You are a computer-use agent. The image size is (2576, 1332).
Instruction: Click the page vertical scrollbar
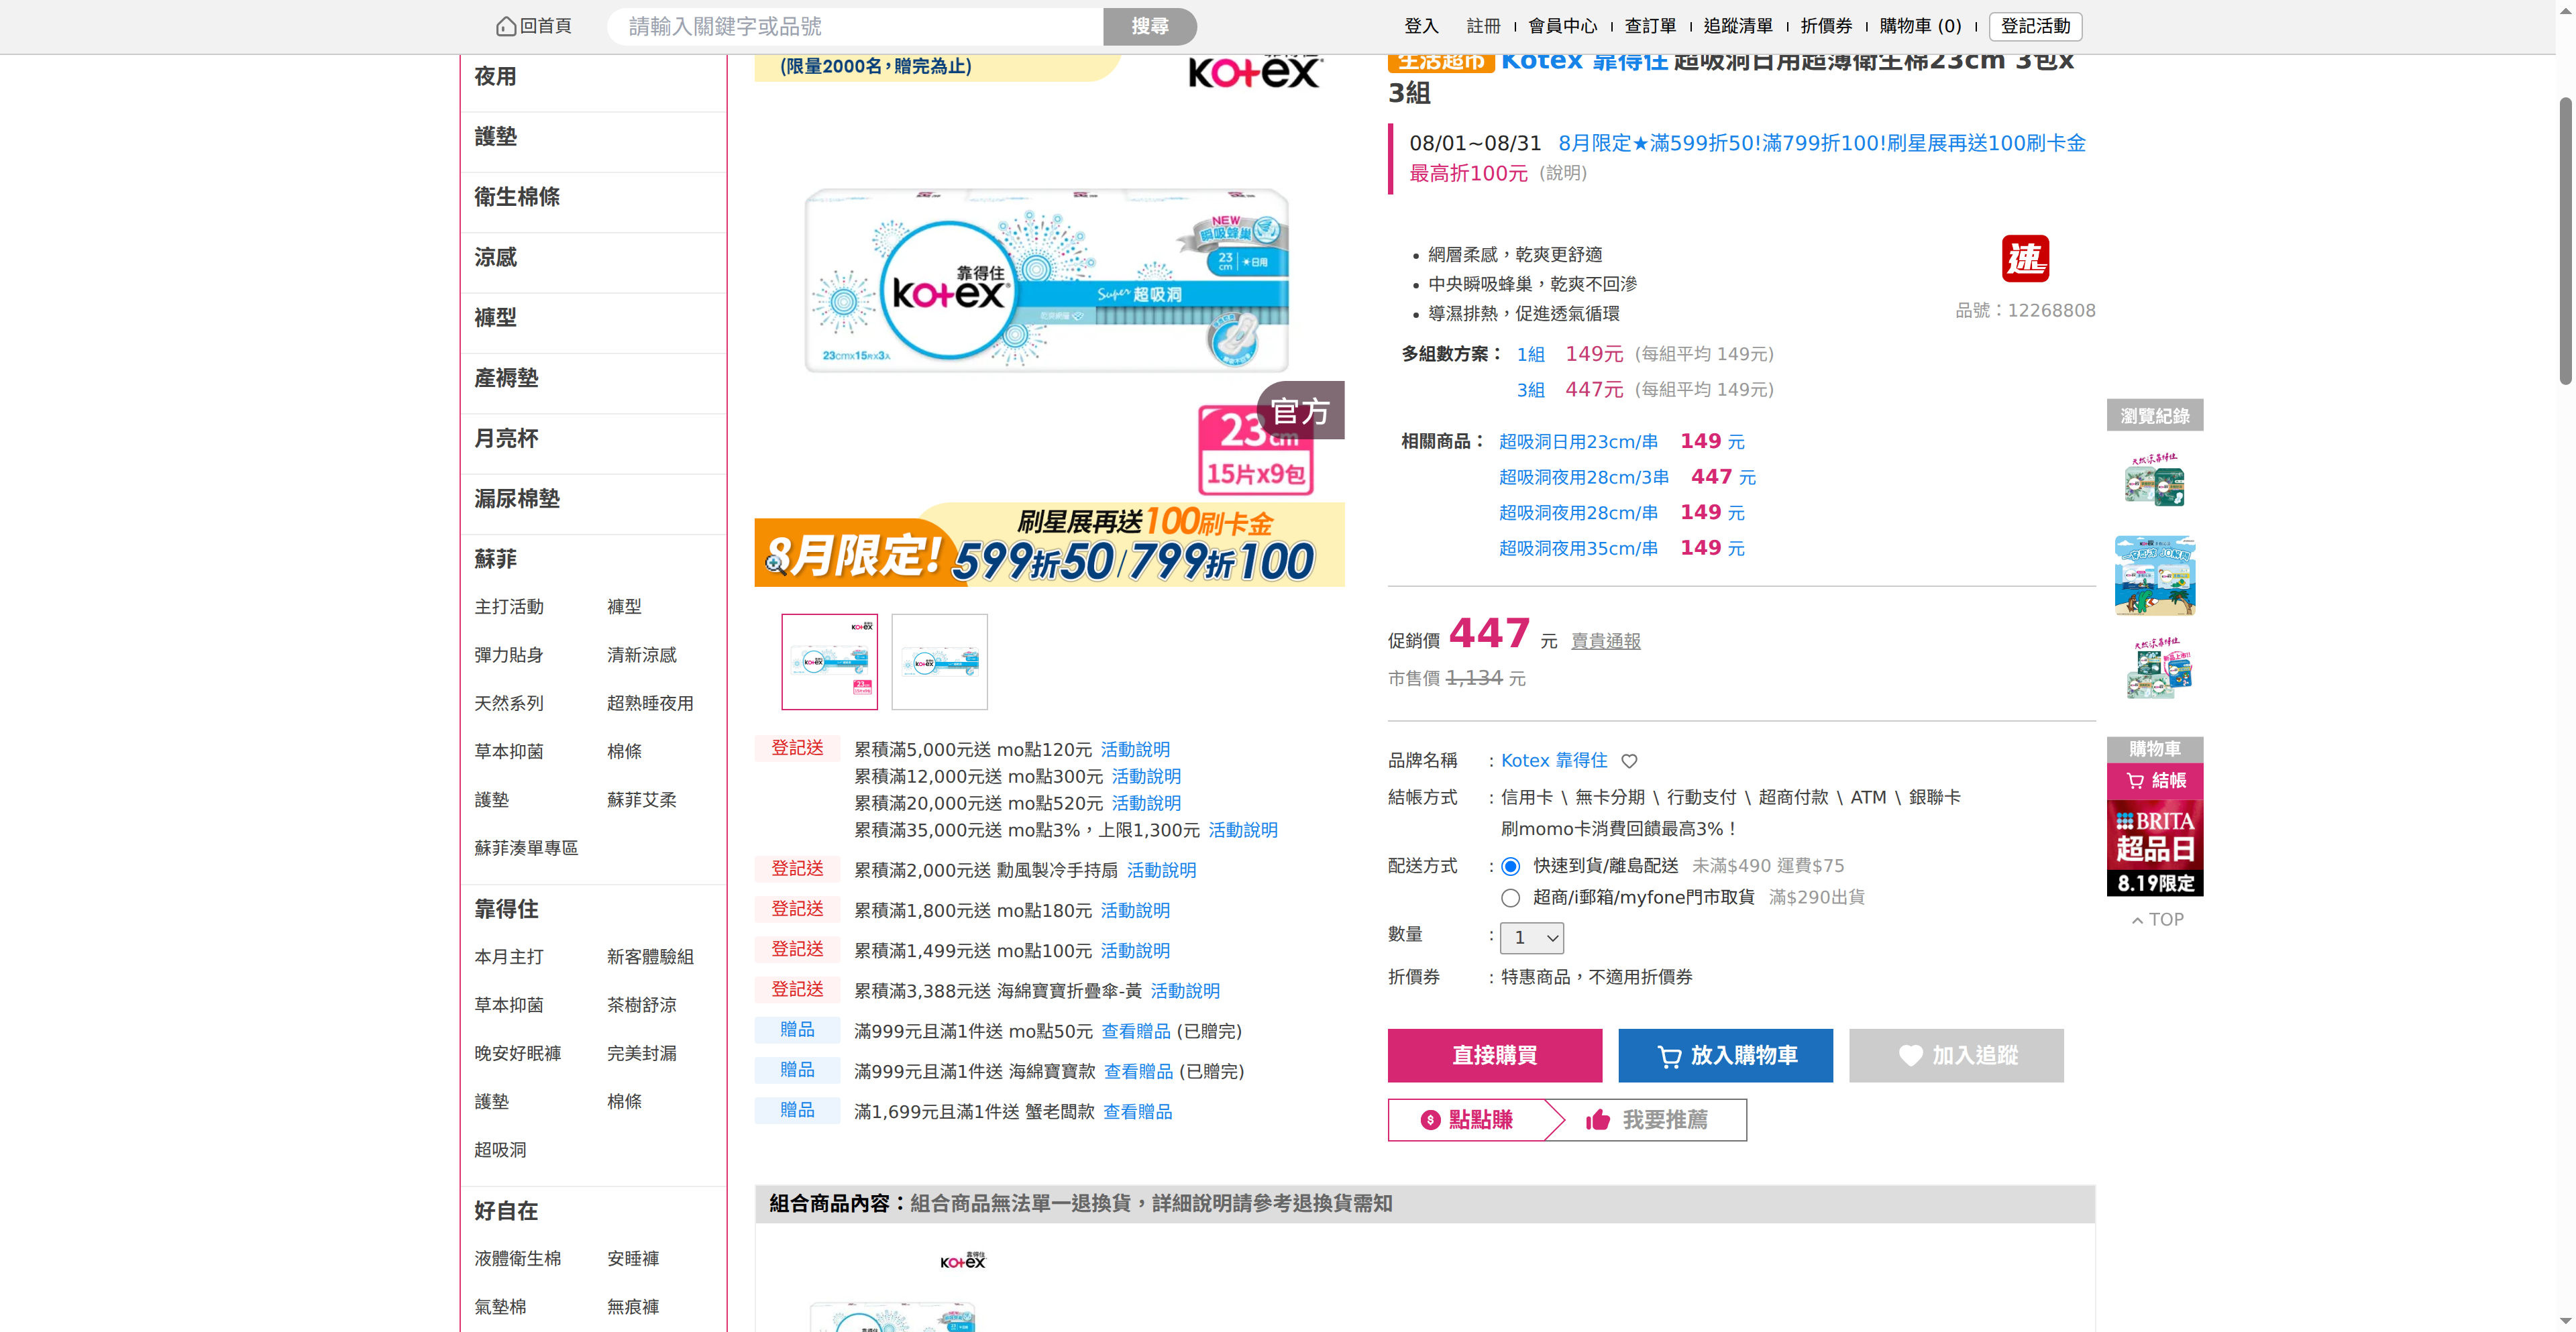(2565, 240)
